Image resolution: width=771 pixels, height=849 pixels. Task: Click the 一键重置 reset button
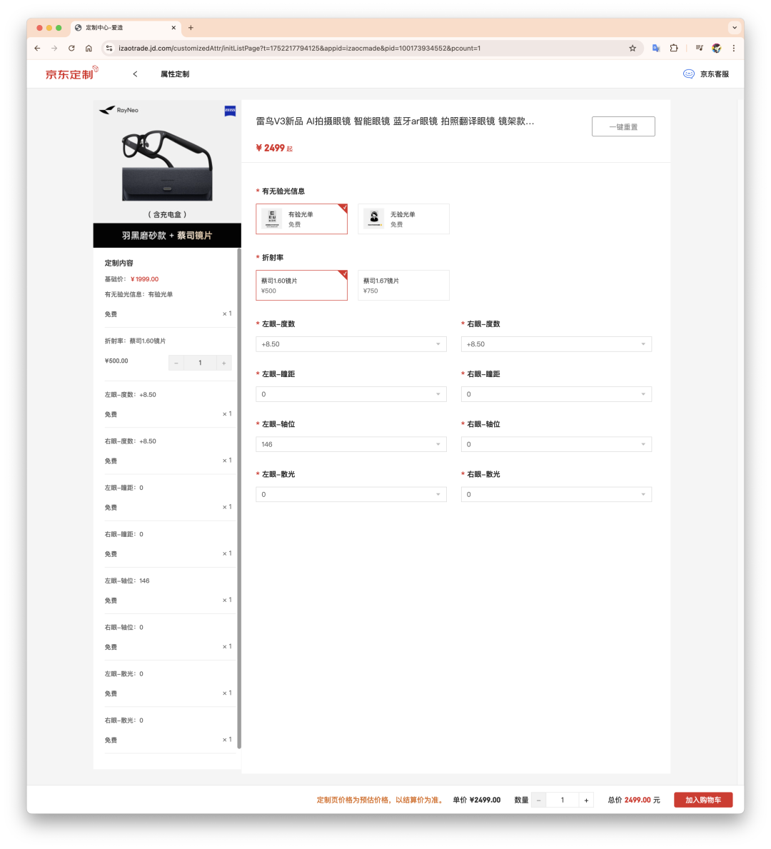point(623,126)
